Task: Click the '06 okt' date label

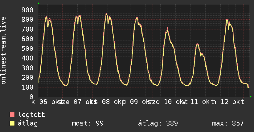Action: pos(51,102)
